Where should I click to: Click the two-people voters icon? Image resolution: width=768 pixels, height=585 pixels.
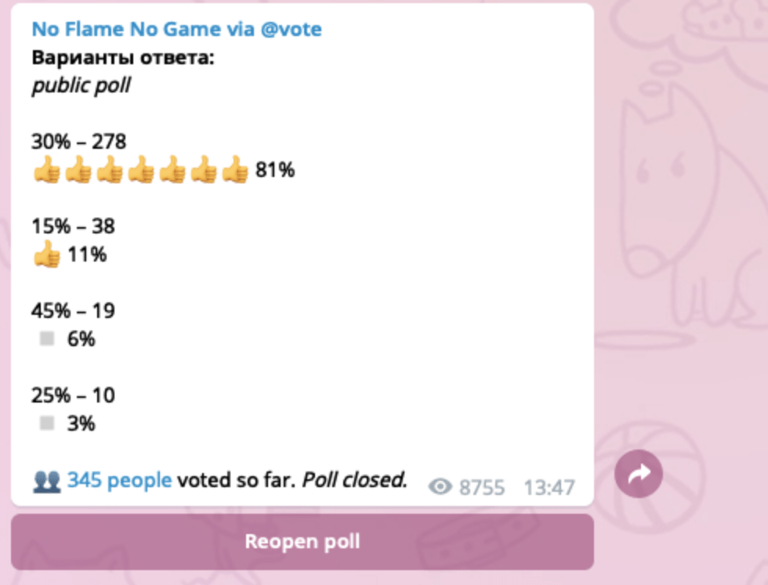46,480
